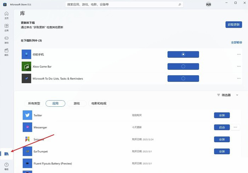Open the more options button for Messenger
Viewport: 248px width, 173px height.
click(235, 127)
